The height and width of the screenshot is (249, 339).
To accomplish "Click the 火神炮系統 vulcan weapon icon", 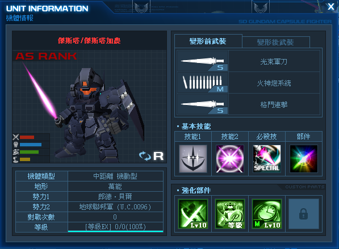I will pos(202,83).
